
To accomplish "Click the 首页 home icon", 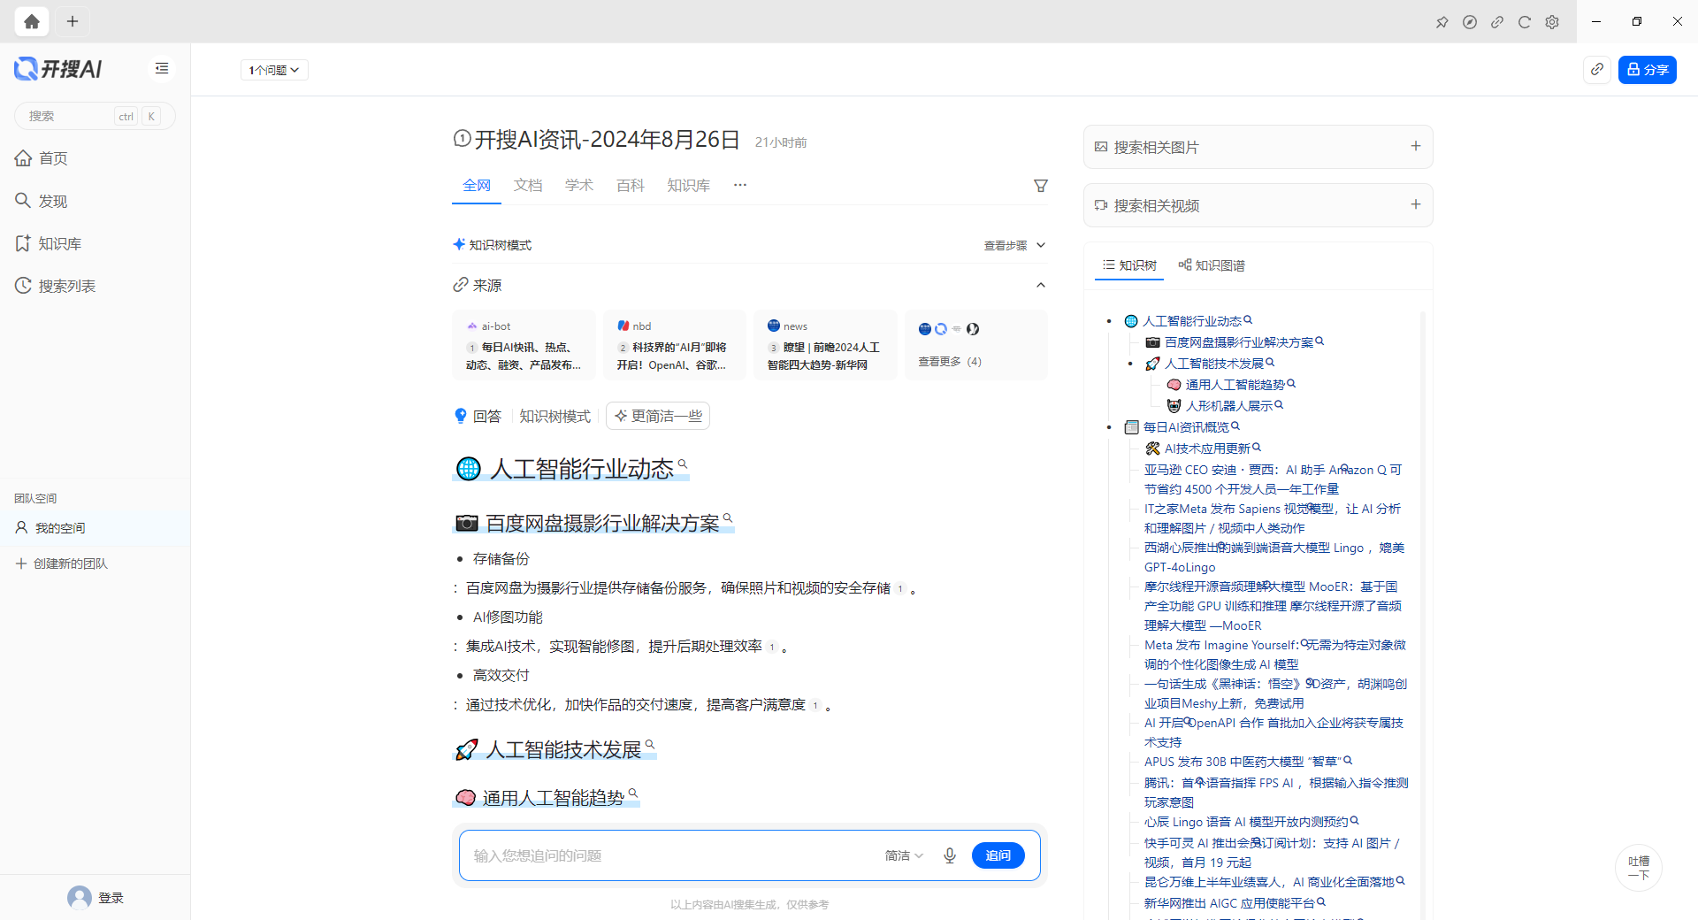I will pos(23,157).
